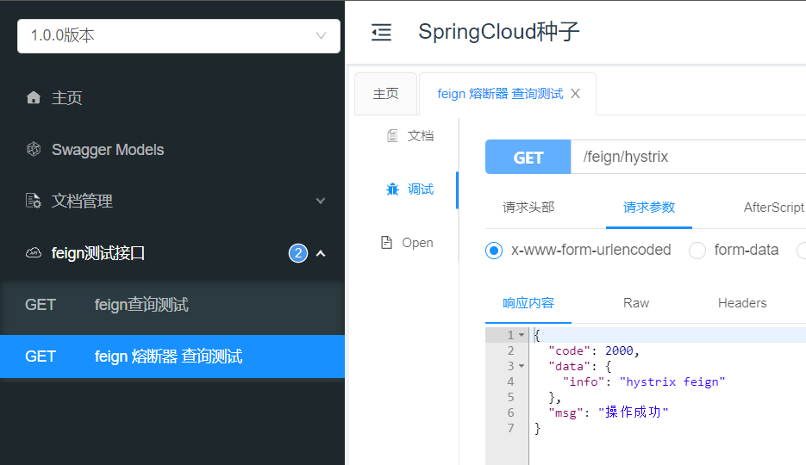Click the feign测试接口 group label
This screenshot has height=465, width=806.
tap(97, 253)
